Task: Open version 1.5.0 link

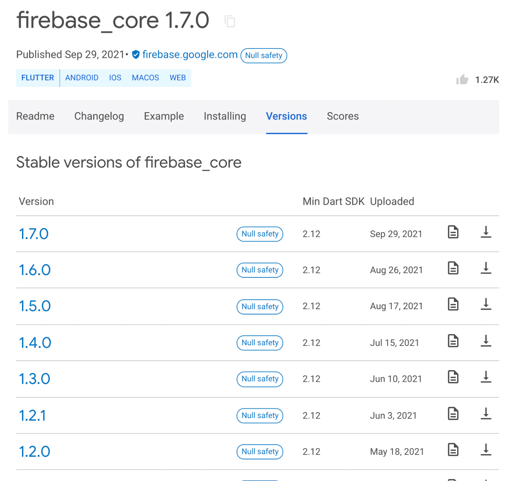Action: [x=35, y=306]
